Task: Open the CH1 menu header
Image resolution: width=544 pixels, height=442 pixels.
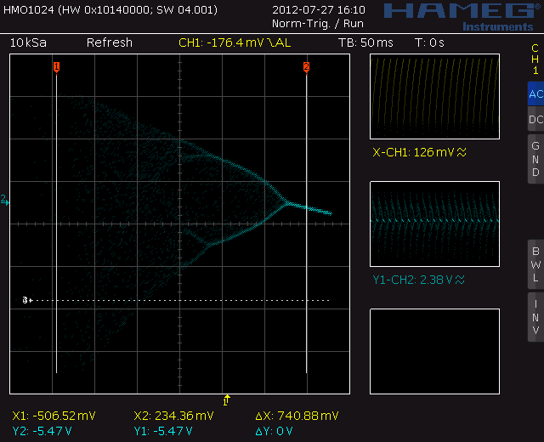Action: pyautogui.click(x=535, y=58)
